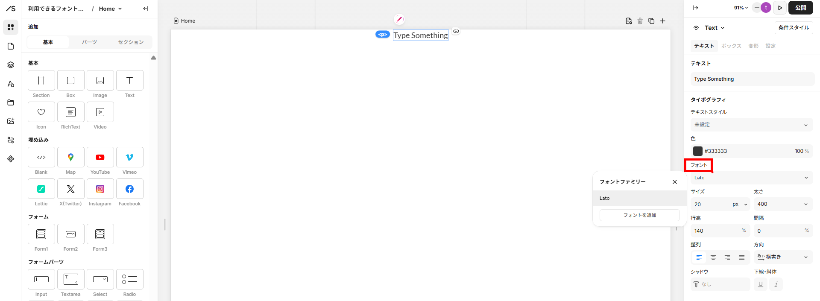This screenshot has height=301, width=820.
Task: Delete the page with trash icon
Action: point(640,21)
